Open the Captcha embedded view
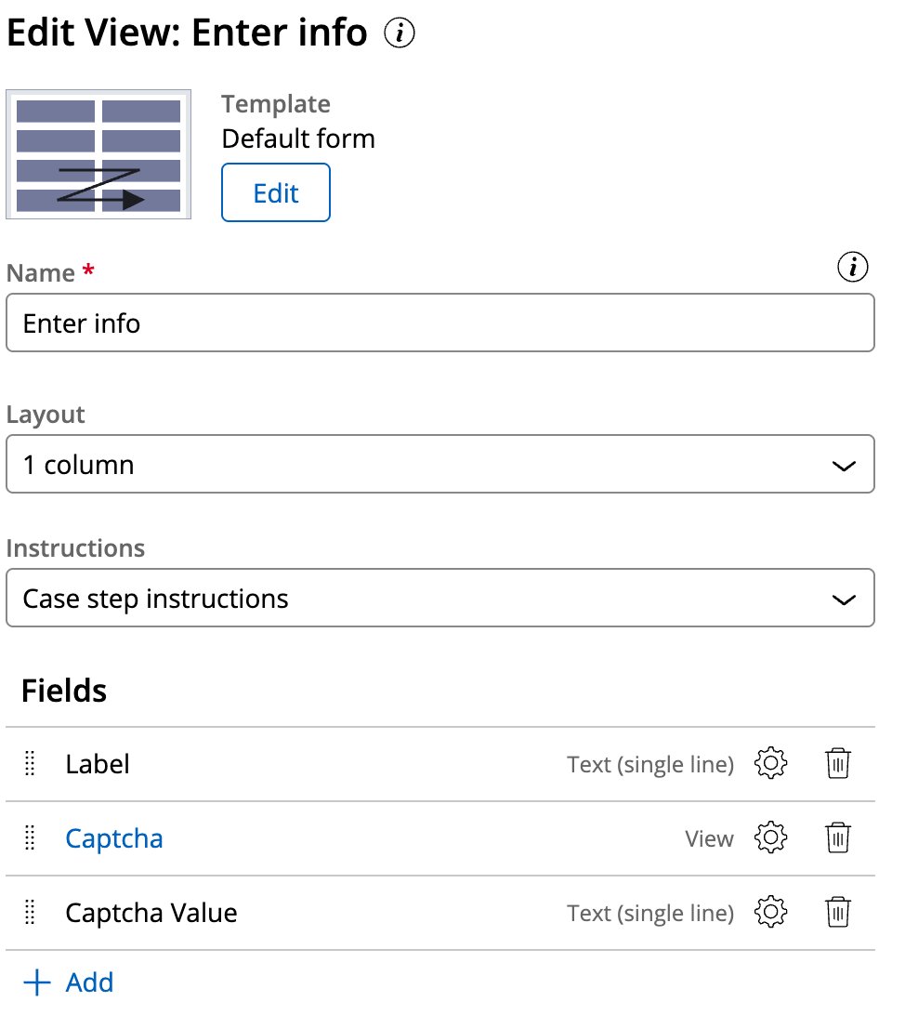 pyautogui.click(x=113, y=837)
